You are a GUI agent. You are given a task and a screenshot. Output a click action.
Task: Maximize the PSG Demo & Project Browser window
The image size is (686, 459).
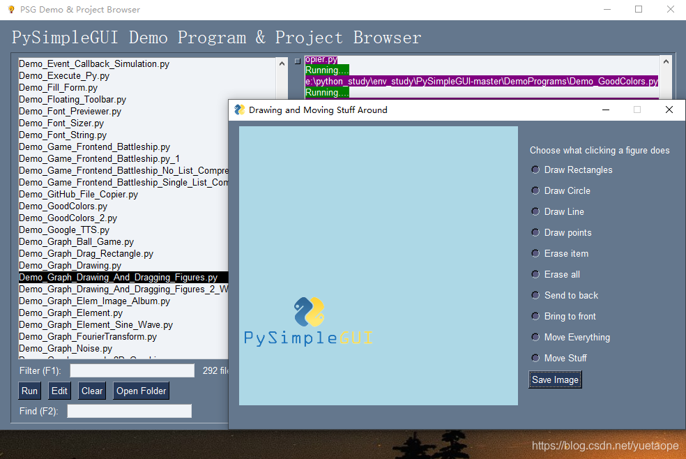pos(639,9)
